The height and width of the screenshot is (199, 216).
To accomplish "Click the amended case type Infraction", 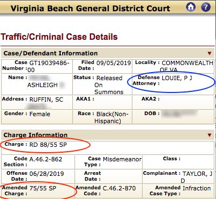I will (x=197, y=188).
